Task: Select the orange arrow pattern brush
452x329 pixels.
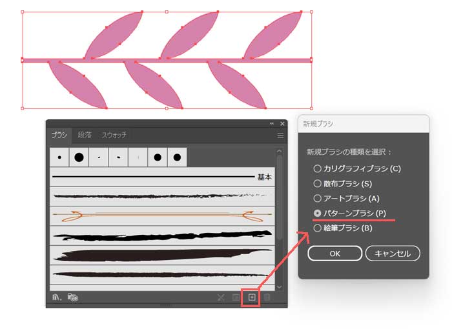Action: click(x=162, y=215)
